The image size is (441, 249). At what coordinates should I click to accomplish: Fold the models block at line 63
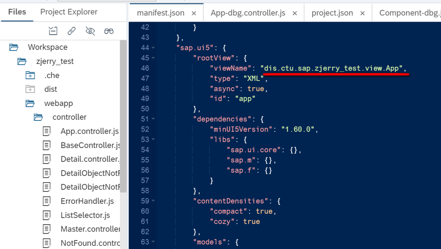point(153,242)
